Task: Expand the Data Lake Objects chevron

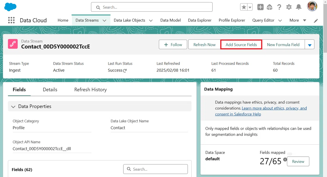Action: click(151, 20)
